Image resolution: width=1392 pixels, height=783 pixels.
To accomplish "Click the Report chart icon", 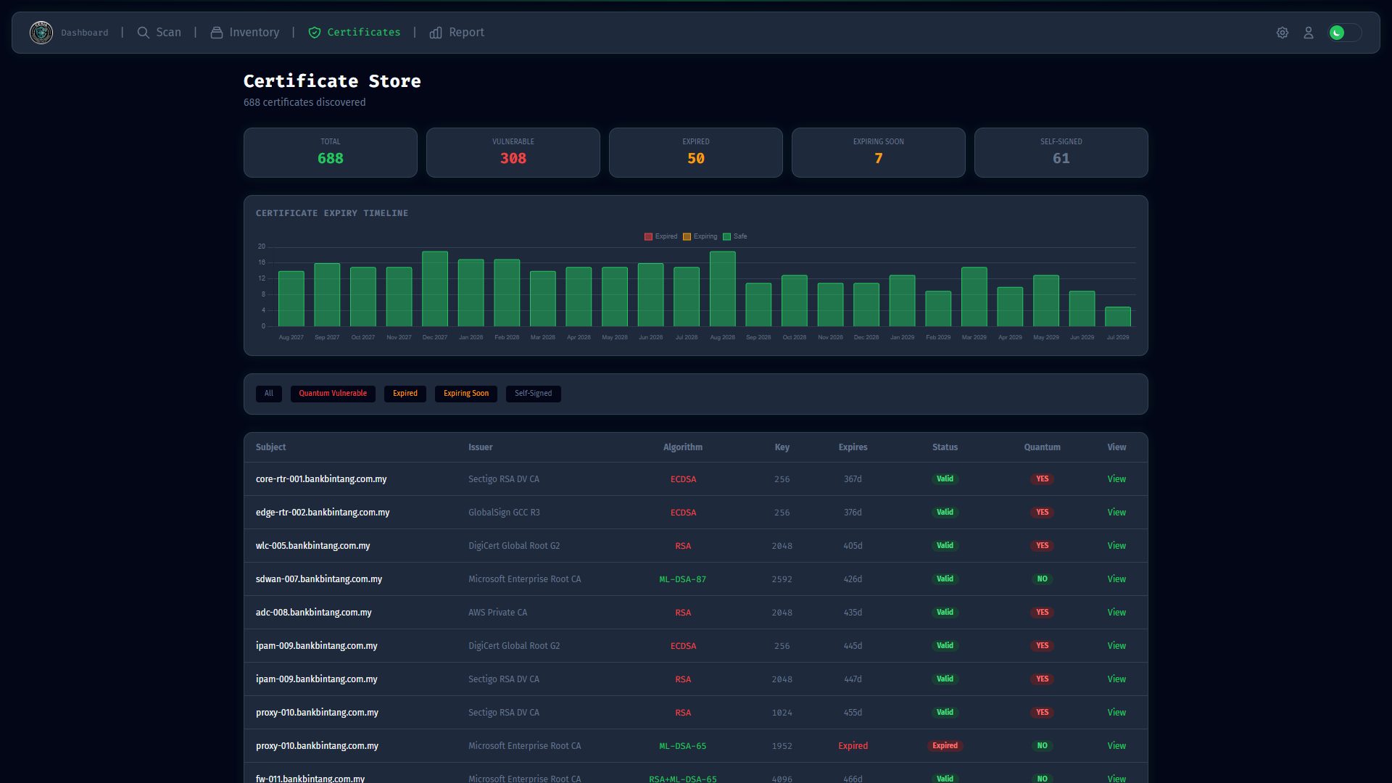I will pyautogui.click(x=436, y=33).
